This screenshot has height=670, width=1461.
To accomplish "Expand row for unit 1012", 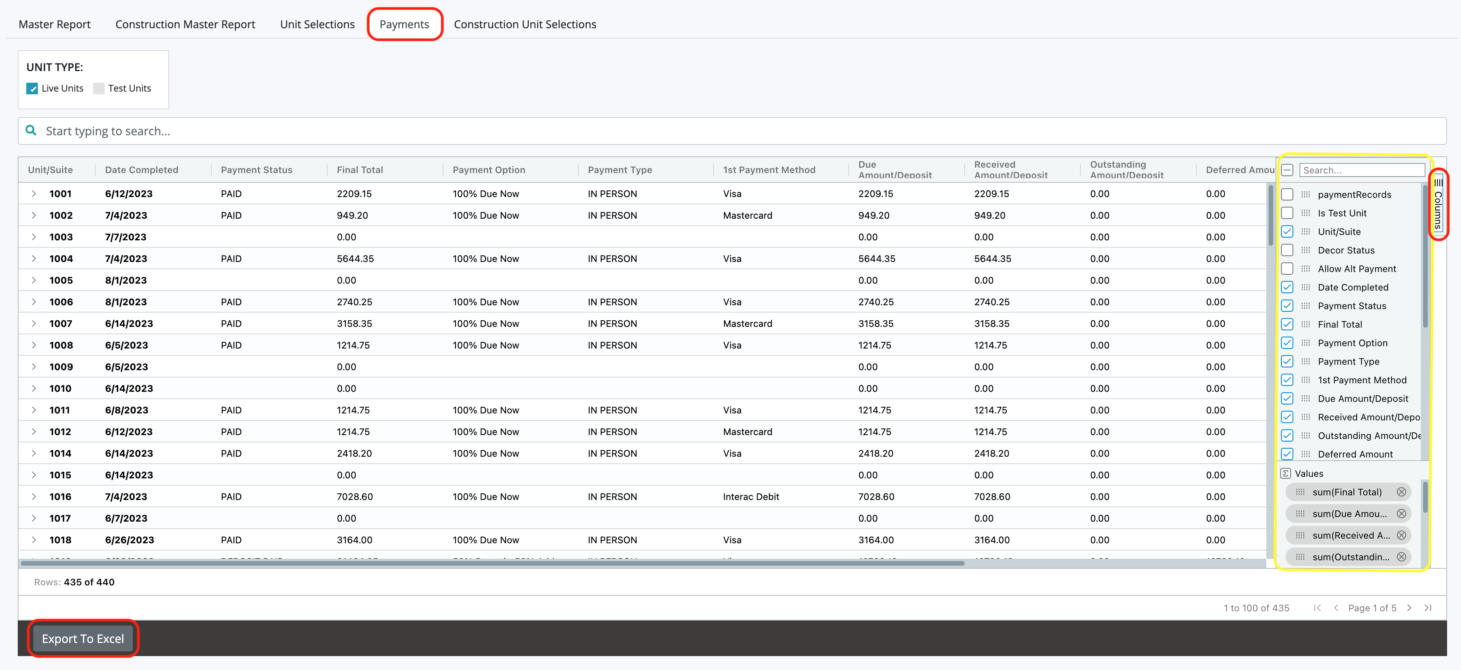I will tap(34, 432).
